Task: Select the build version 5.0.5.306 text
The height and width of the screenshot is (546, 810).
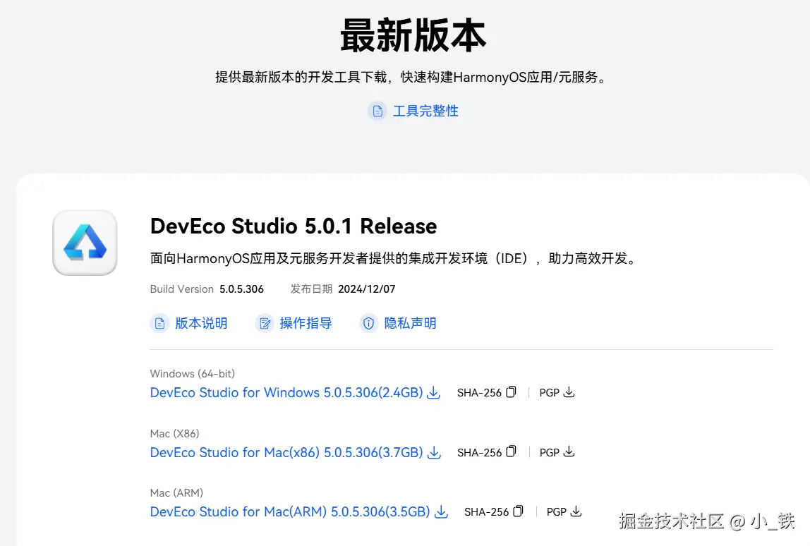Action: pos(241,289)
